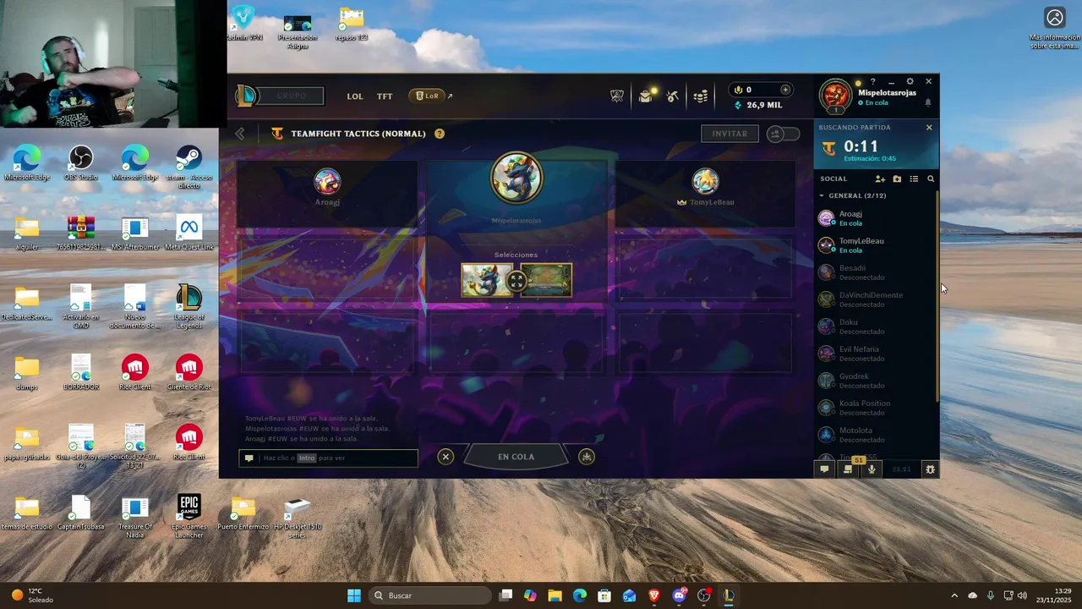Viewport: 1082px width, 609px height.
Task: Toggle voice microphone icon in social bar
Action: click(872, 469)
